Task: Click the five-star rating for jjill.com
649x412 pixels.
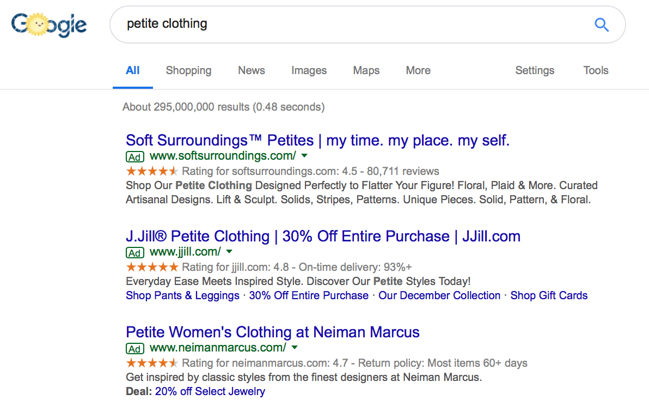Action: [x=152, y=266]
